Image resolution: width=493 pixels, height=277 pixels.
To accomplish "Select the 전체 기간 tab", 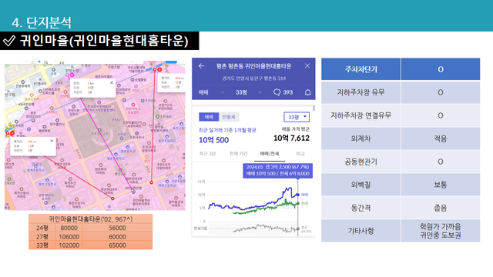I will pos(238,154).
